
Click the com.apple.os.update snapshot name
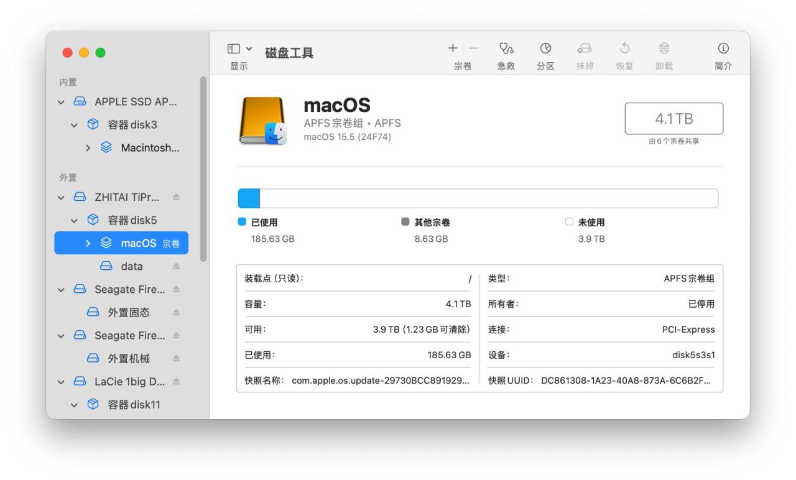[x=381, y=381]
